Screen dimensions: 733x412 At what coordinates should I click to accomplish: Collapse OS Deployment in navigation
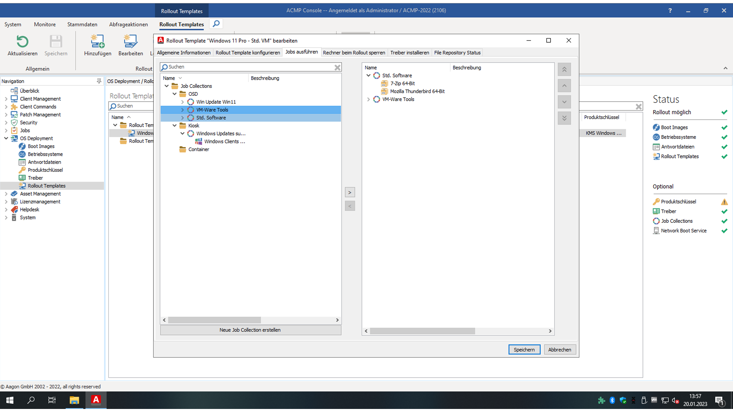pyautogui.click(x=6, y=138)
